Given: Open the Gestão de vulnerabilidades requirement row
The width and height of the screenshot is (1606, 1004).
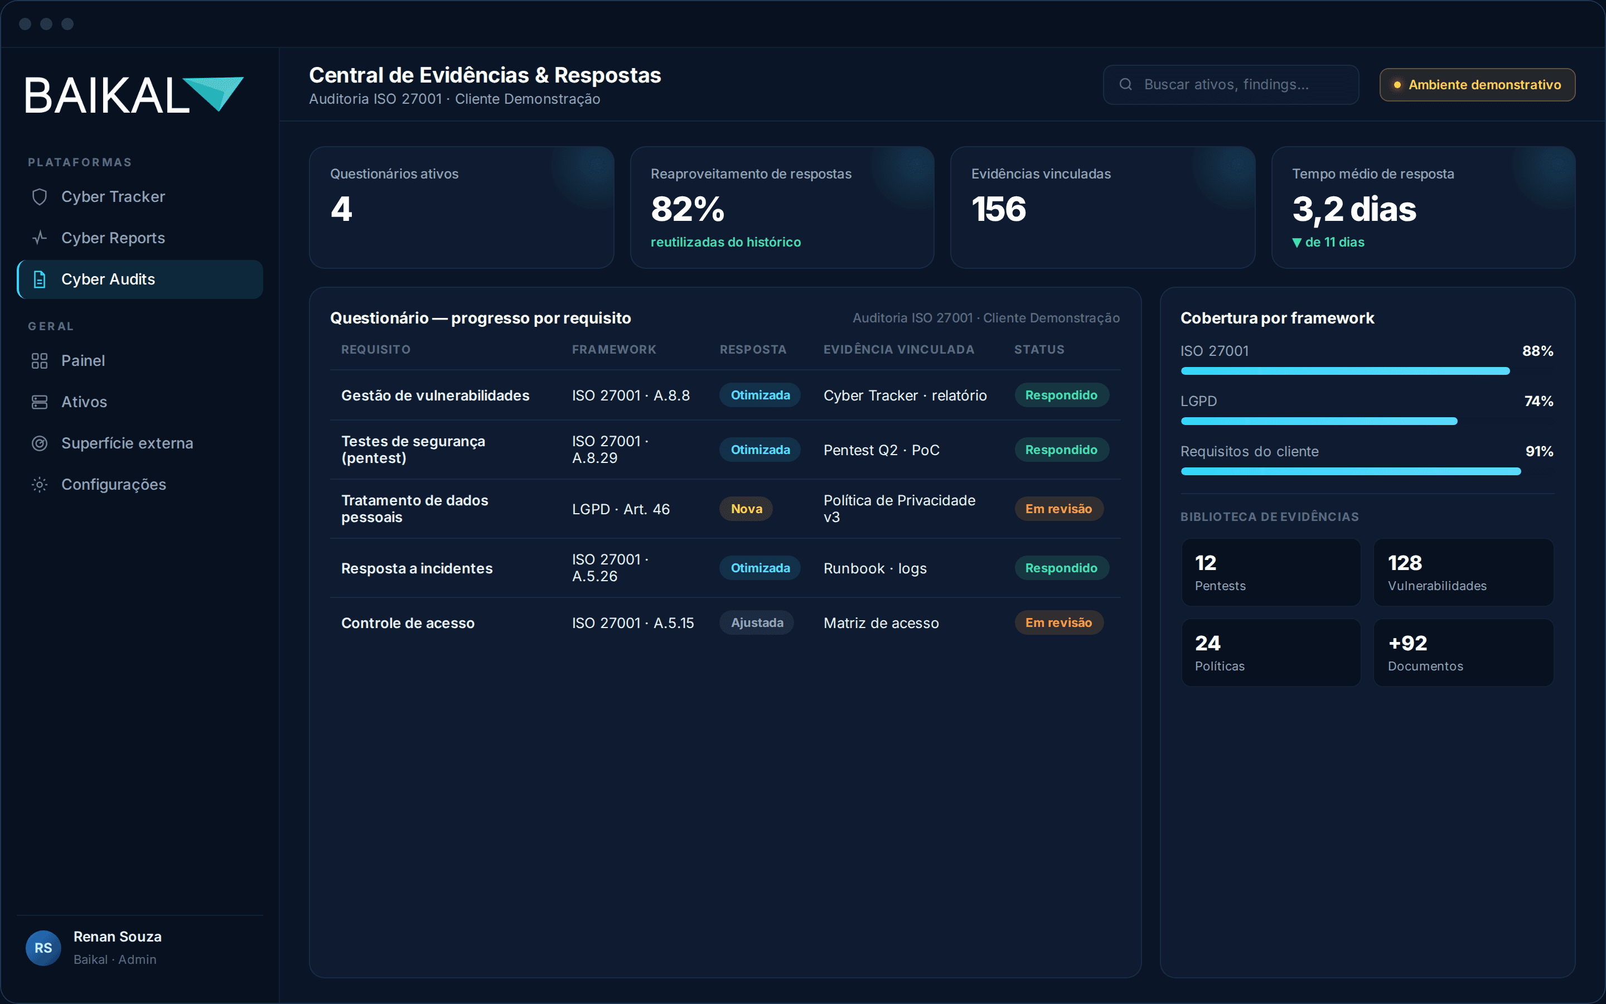Looking at the screenshot, I should (725, 395).
